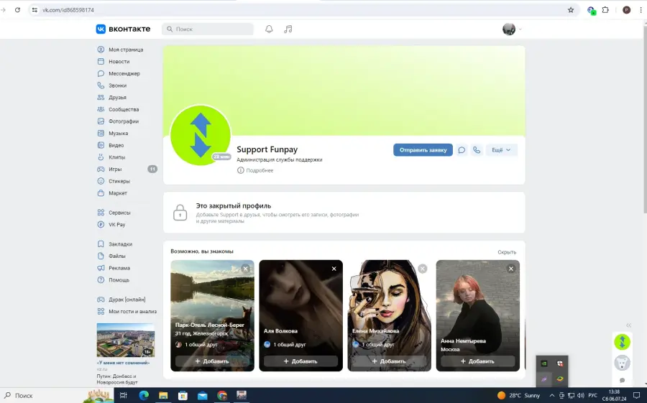Dismiss Аля Волкова suggestion card

(334, 269)
